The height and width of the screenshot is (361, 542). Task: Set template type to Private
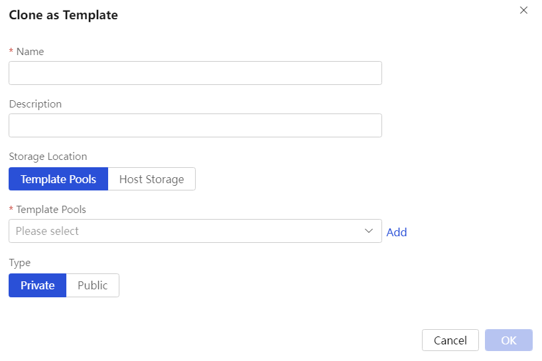click(37, 285)
